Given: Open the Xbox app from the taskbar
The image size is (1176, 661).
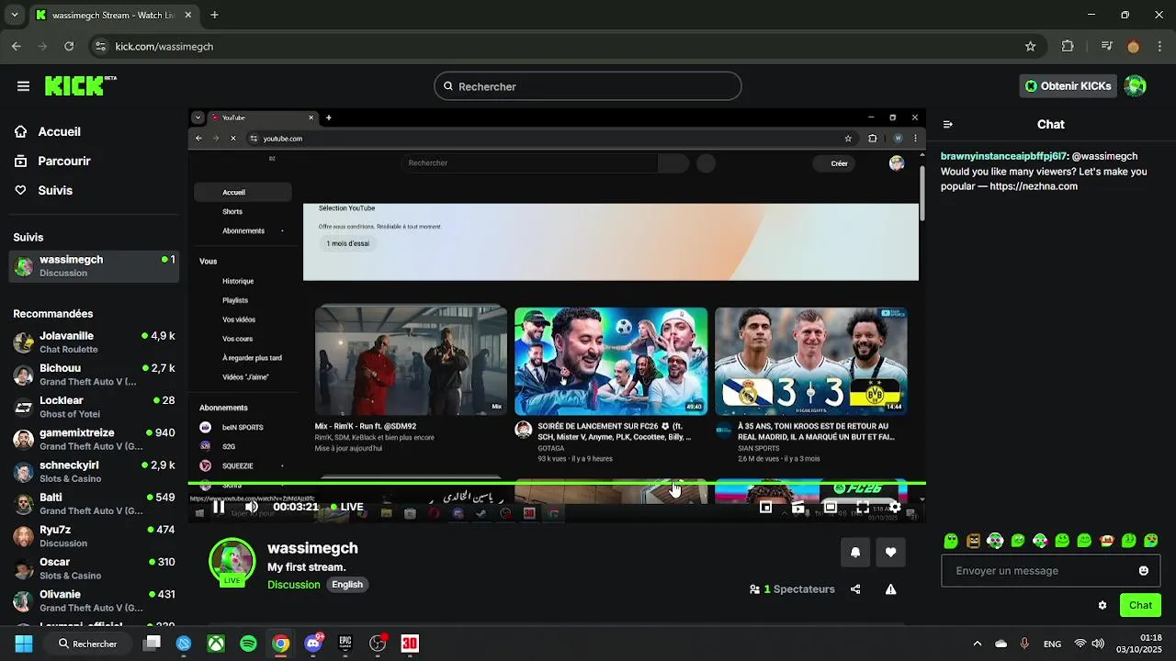Looking at the screenshot, I should pos(216,644).
